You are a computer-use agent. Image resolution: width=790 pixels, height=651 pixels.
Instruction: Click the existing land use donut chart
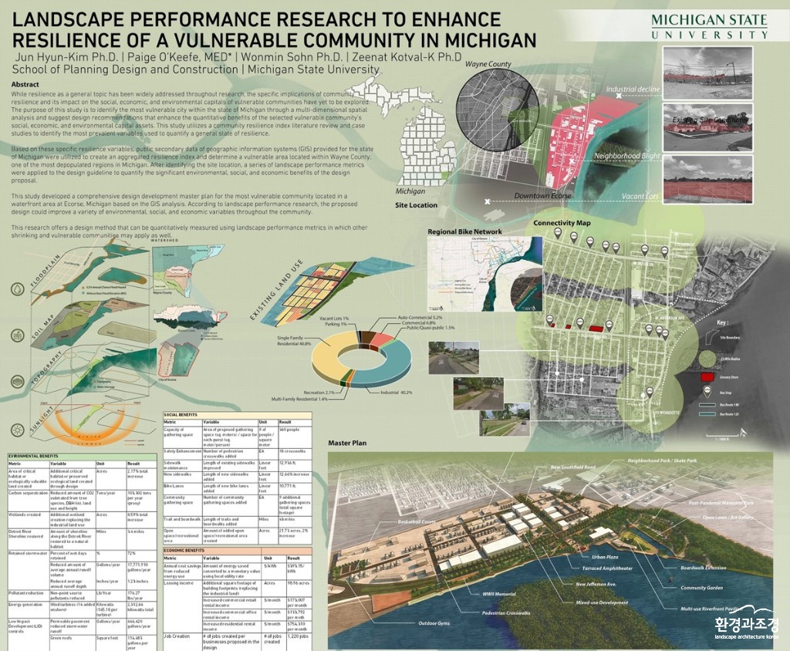point(361,358)
